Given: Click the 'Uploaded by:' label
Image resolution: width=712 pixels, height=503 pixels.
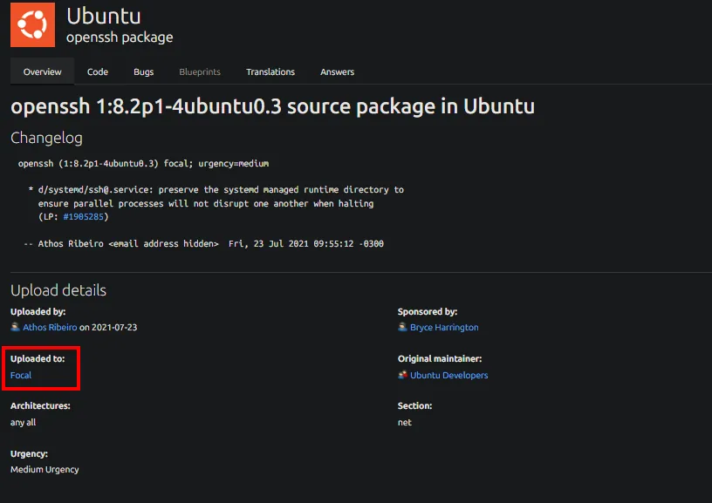Looking at the screenshot, I should point(38,311).
